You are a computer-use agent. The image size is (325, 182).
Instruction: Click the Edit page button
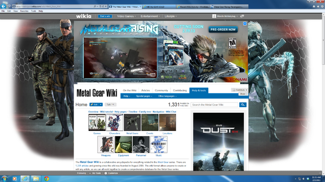[94, 105]
